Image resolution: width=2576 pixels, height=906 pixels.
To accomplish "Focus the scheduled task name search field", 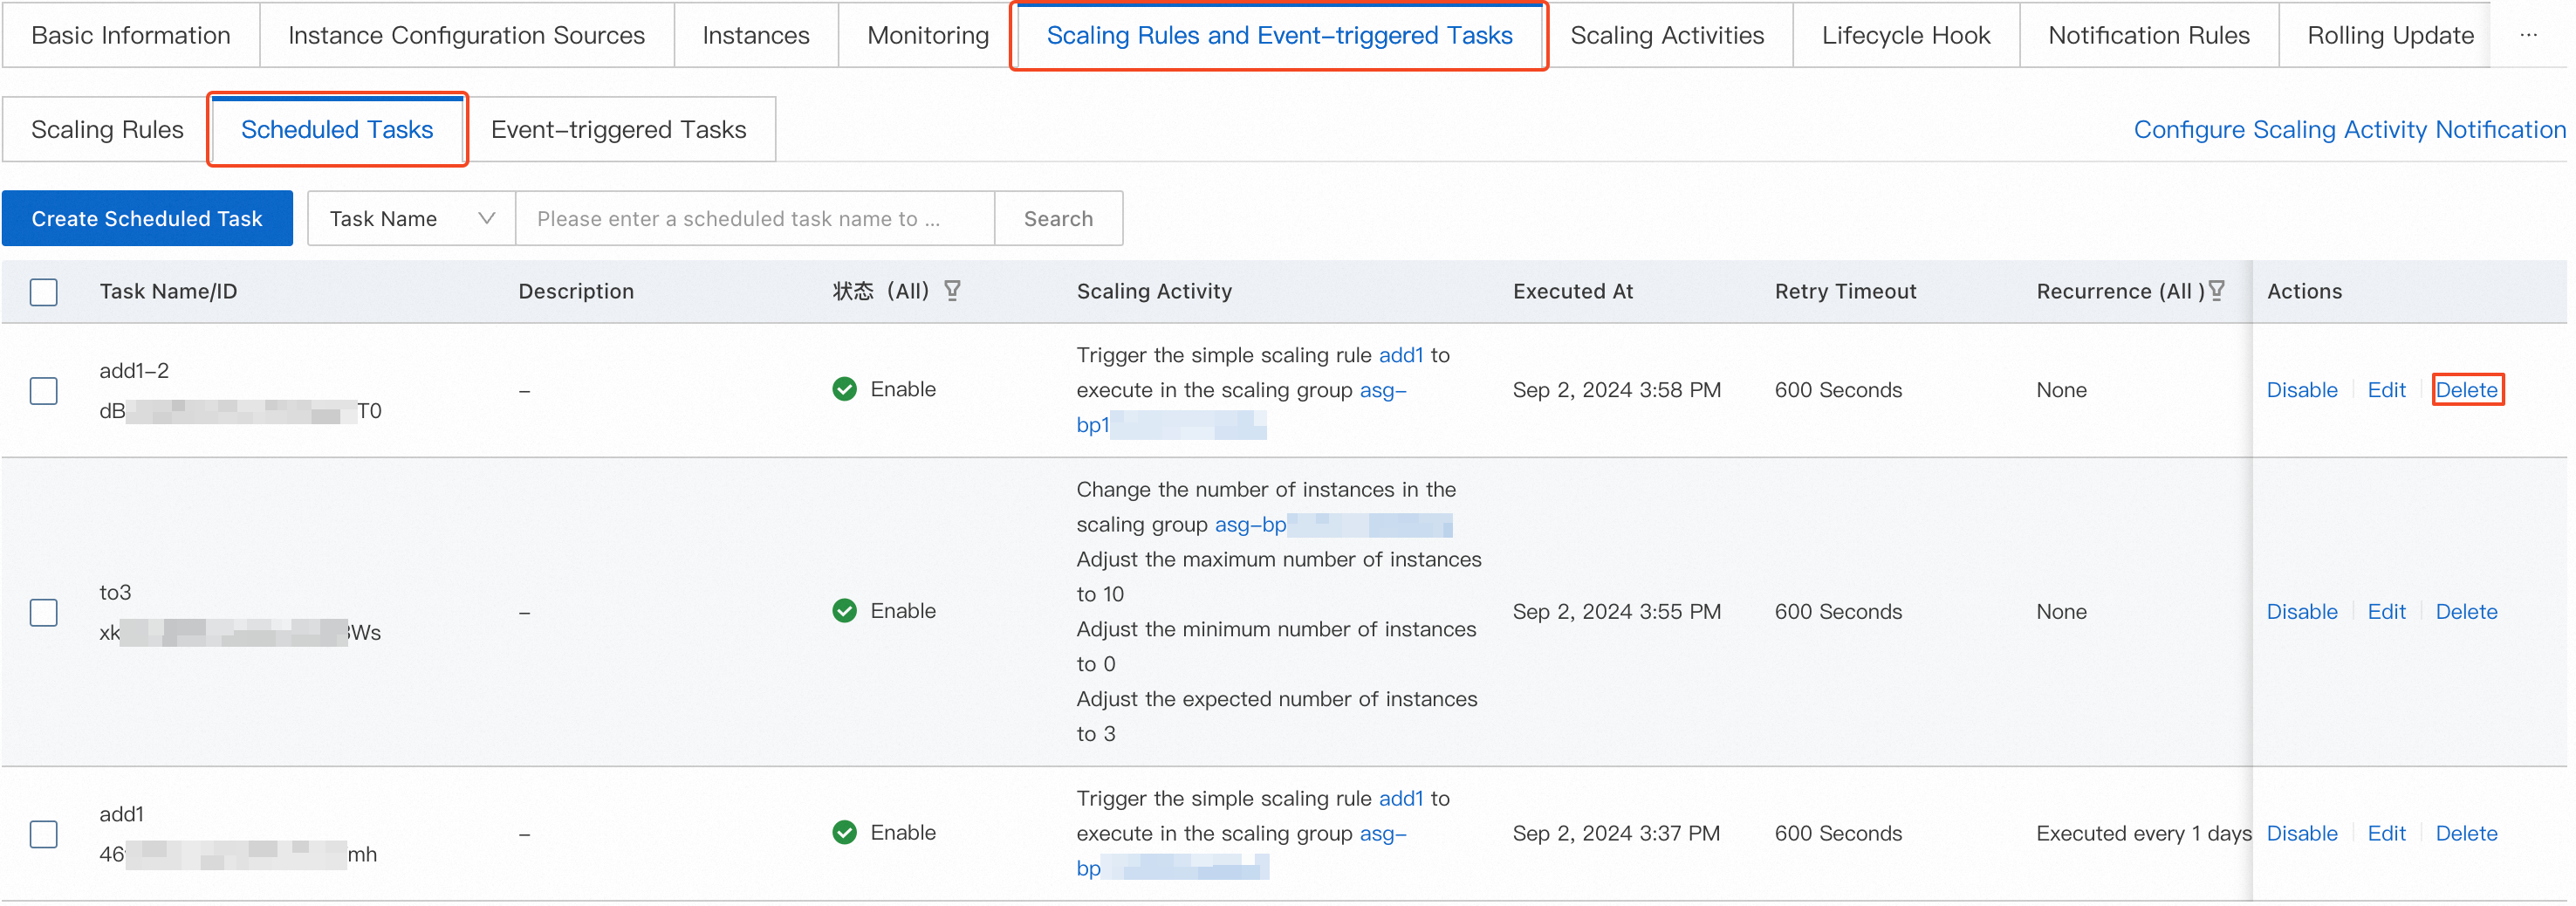I will [x=755, y=218].
